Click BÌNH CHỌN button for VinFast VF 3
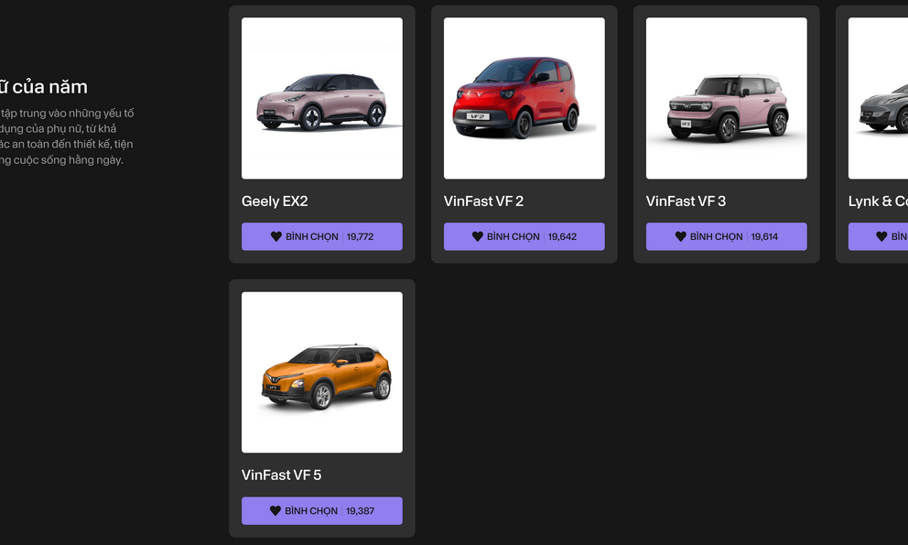The height and width of the screenshot is (545, 908). point(726,236)
